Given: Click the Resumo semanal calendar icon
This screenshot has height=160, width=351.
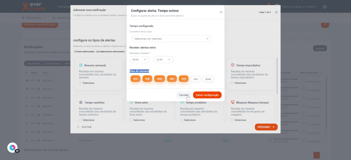Looking at the screenshot, I should click(x=81, y=65).
